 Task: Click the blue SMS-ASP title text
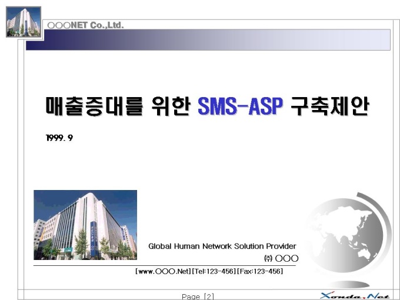tap(240, 106)
